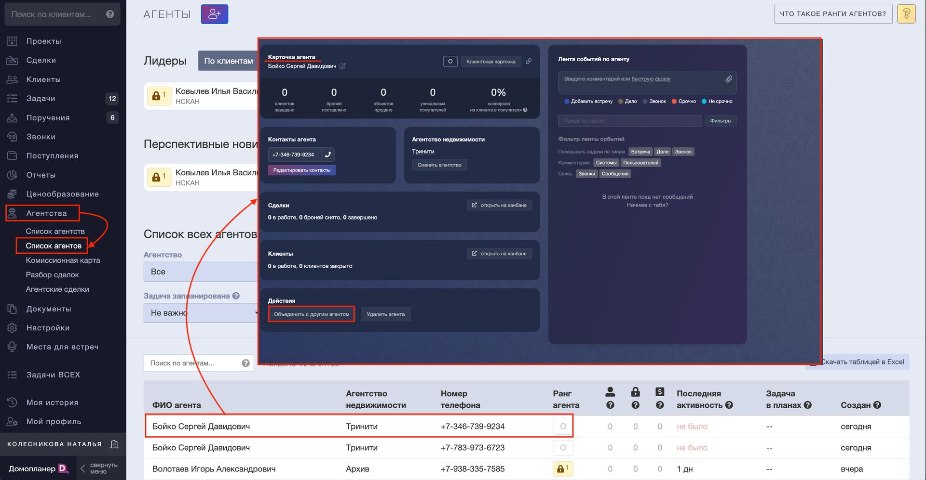Select the Срочно radio option

675,102
